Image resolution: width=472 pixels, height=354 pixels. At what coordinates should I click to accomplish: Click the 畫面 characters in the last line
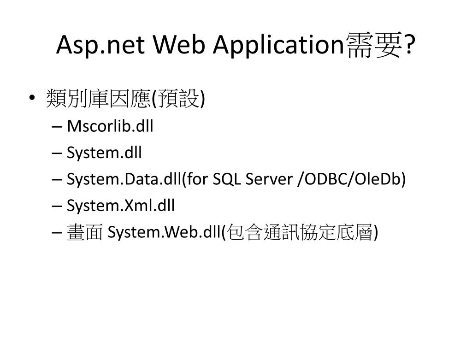[x=85, y=232]
